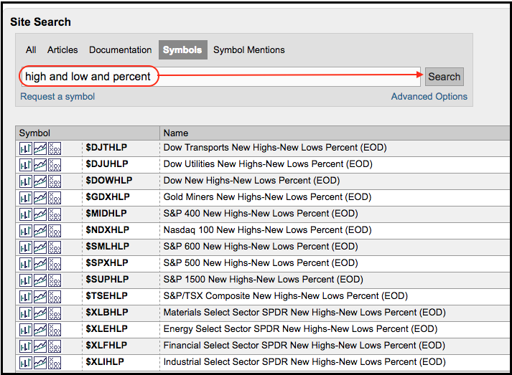Image resolution: width=512 pixels, height=375 pixels.
Task: Open the bar chart icon for $DJTHLP
Action: pos(25,148)
